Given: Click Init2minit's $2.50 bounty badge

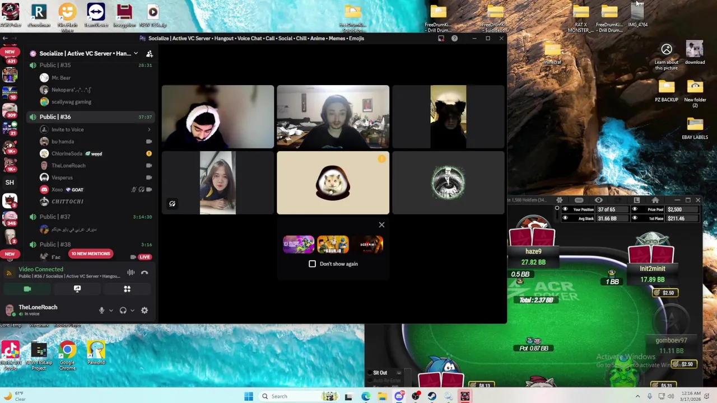Looking at the screenshot, I should click(665, 293).
